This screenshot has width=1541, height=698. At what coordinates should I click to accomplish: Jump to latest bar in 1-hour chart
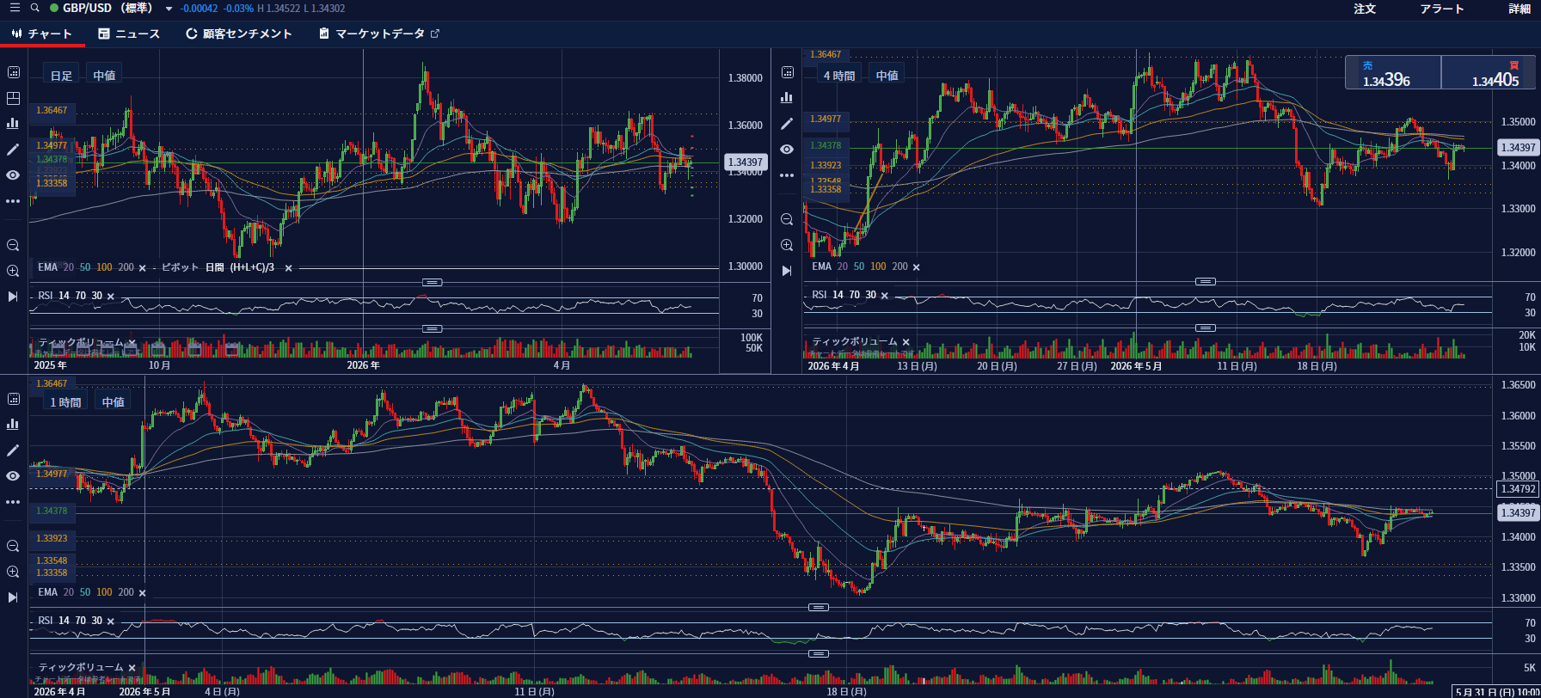point(13,597)
